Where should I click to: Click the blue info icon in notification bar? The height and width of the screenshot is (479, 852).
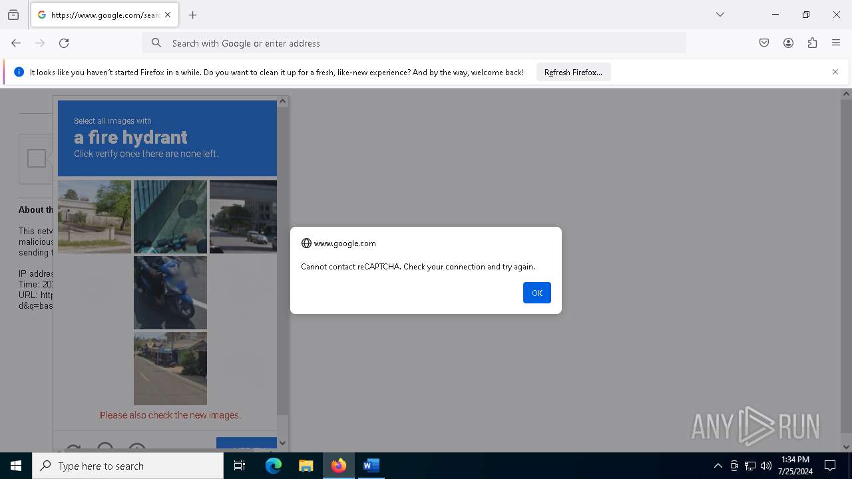coord(19,72)
